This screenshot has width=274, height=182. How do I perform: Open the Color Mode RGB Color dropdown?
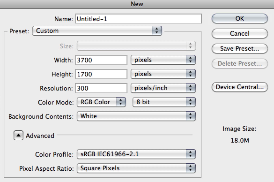point(101,102)
